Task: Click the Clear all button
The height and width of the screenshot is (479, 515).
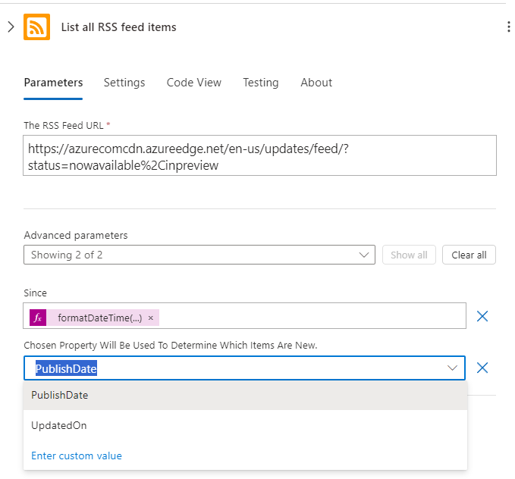Action: click(x=469, y=255)
